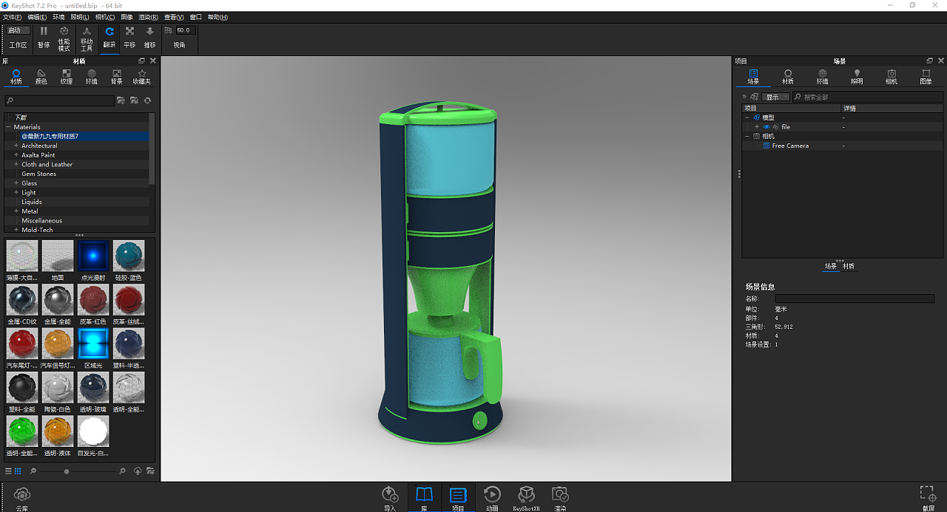Switch project panel to the 相机 camera tab
This screenshot has height=512, width=947.
coord(892,77)
